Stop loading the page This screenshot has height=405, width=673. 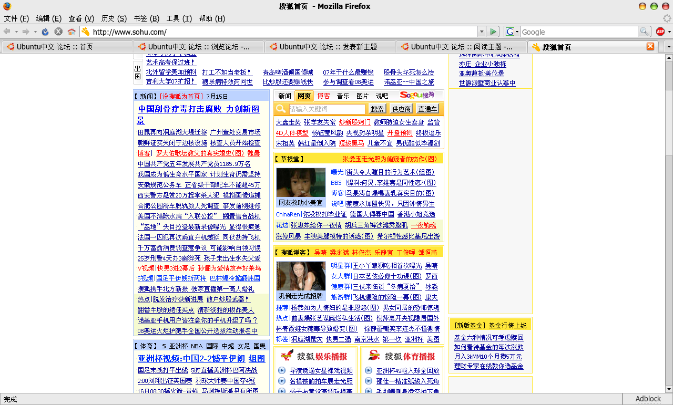point(58,32)
